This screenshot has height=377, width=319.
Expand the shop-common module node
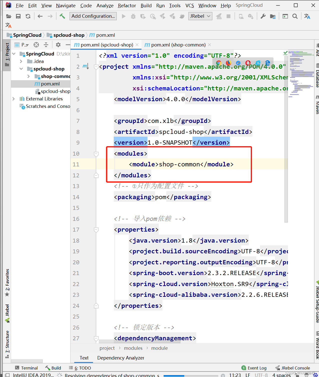28,76
